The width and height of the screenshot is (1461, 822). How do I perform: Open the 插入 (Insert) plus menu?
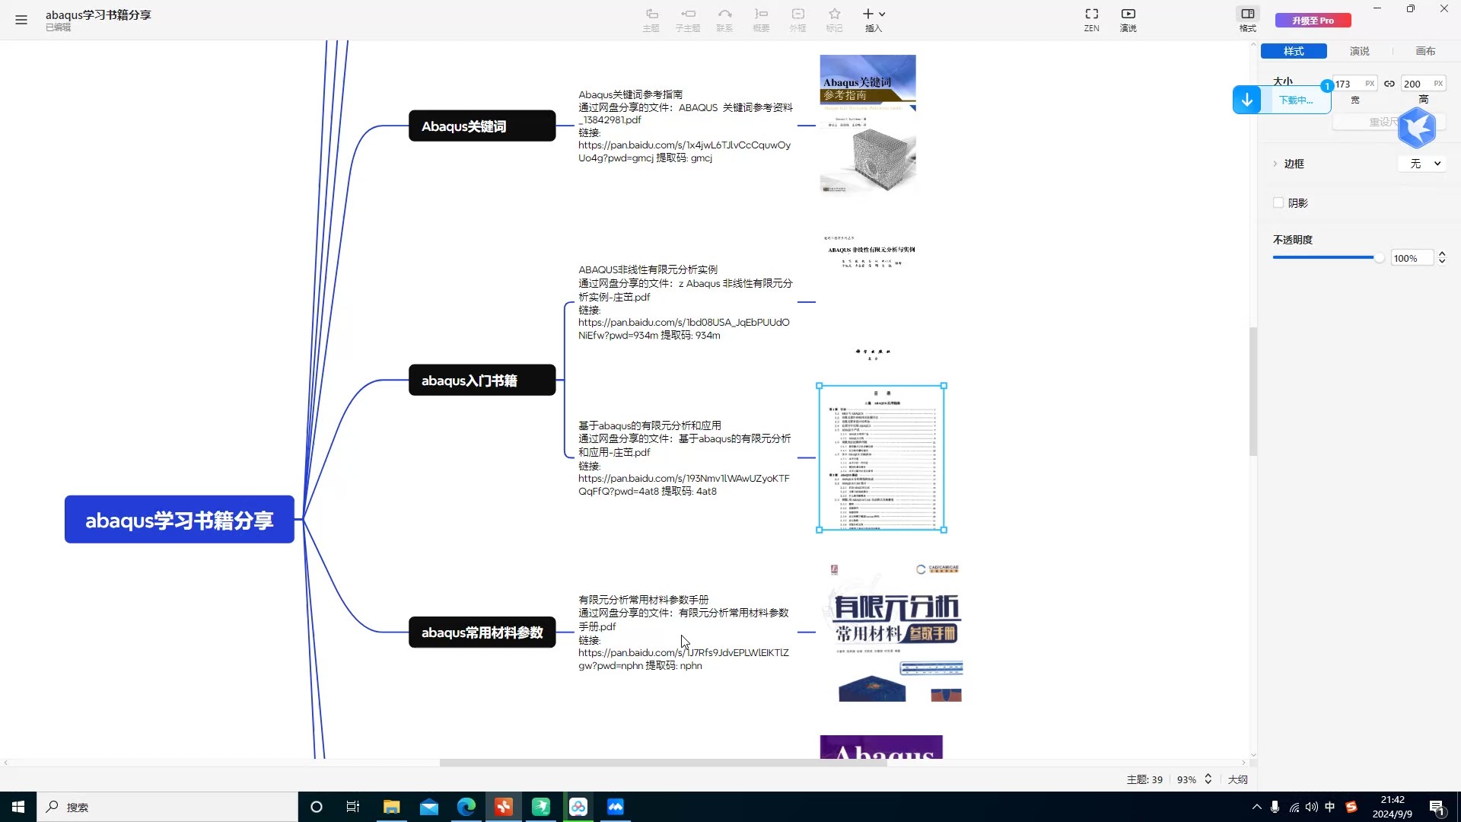click(x=874, y=20)
